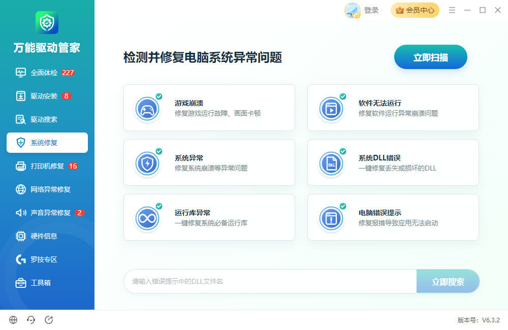Open 工具箱 toolbox
508x330 pixels.
tap(47, 283)
